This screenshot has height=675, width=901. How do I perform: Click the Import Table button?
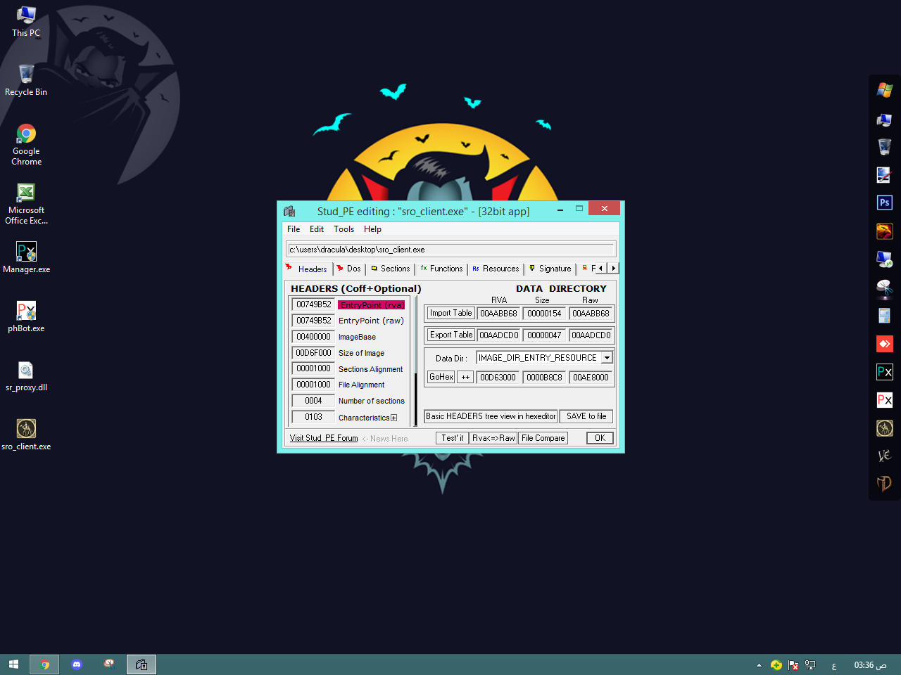pyautogui.click(x=451, y=314)
